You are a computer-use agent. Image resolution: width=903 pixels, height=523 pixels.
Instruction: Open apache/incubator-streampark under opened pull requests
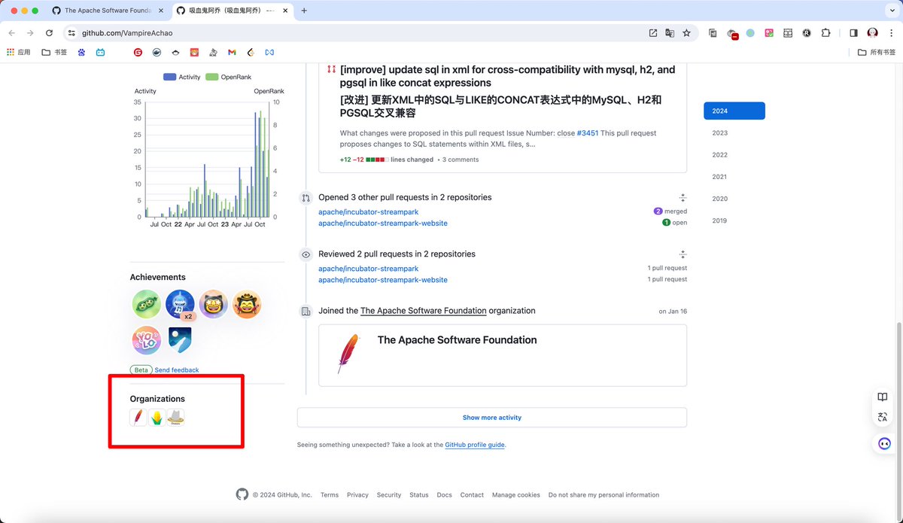pos(368,212)
